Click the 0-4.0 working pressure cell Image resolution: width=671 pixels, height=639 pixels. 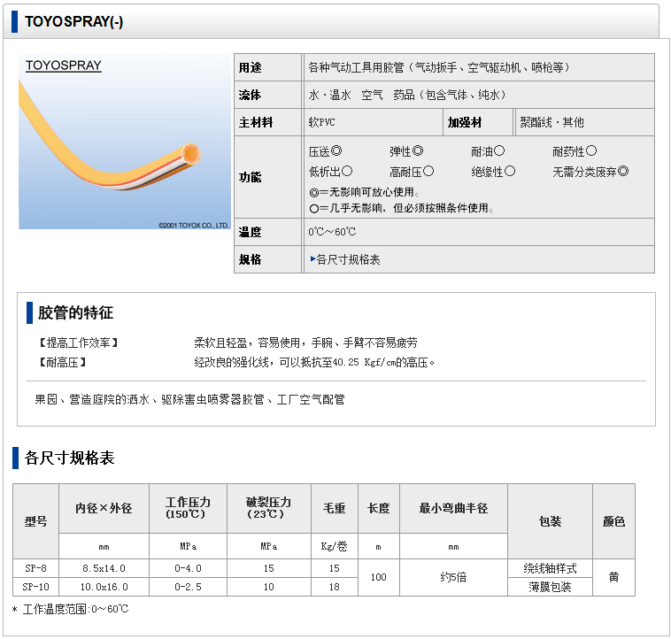(188, 568)
